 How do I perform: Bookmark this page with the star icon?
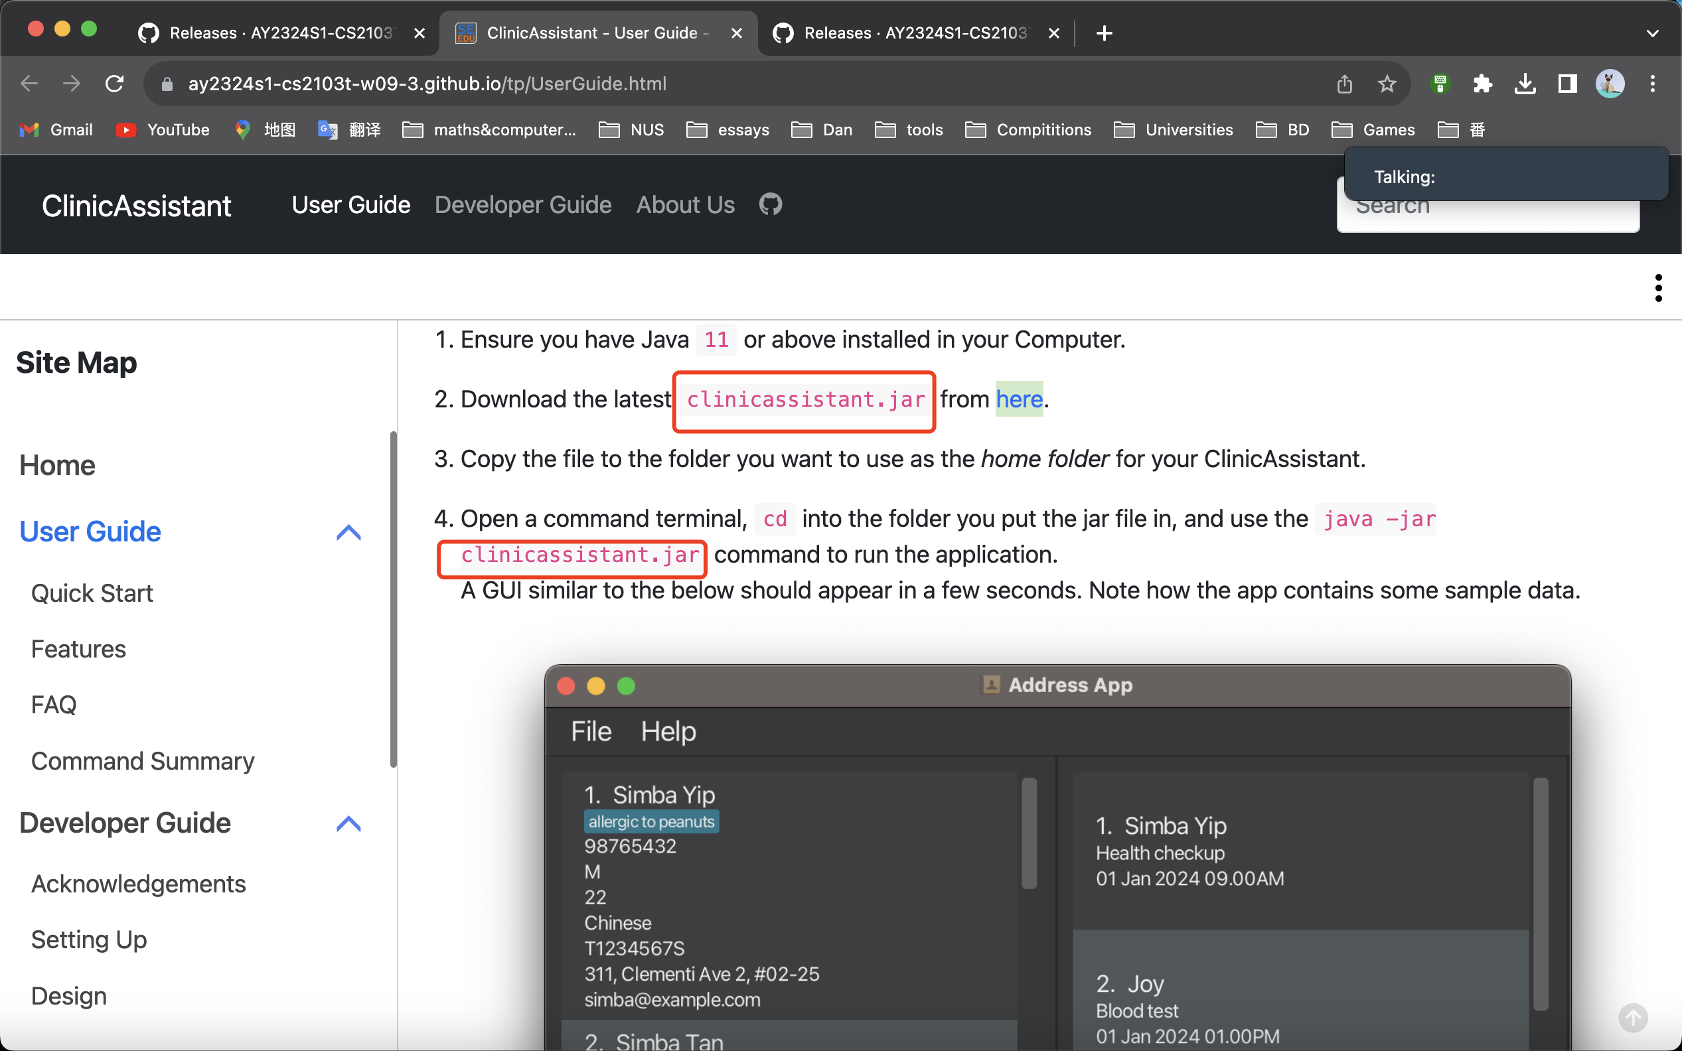[1387, 84]
